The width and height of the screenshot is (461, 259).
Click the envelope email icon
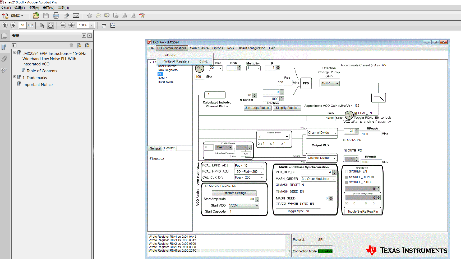[76, 16]
